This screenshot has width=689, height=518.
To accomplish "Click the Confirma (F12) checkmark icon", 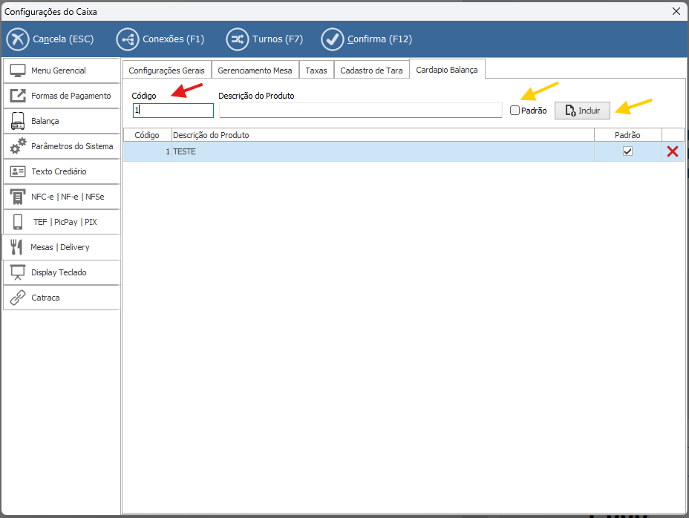I will pos(332,39).
